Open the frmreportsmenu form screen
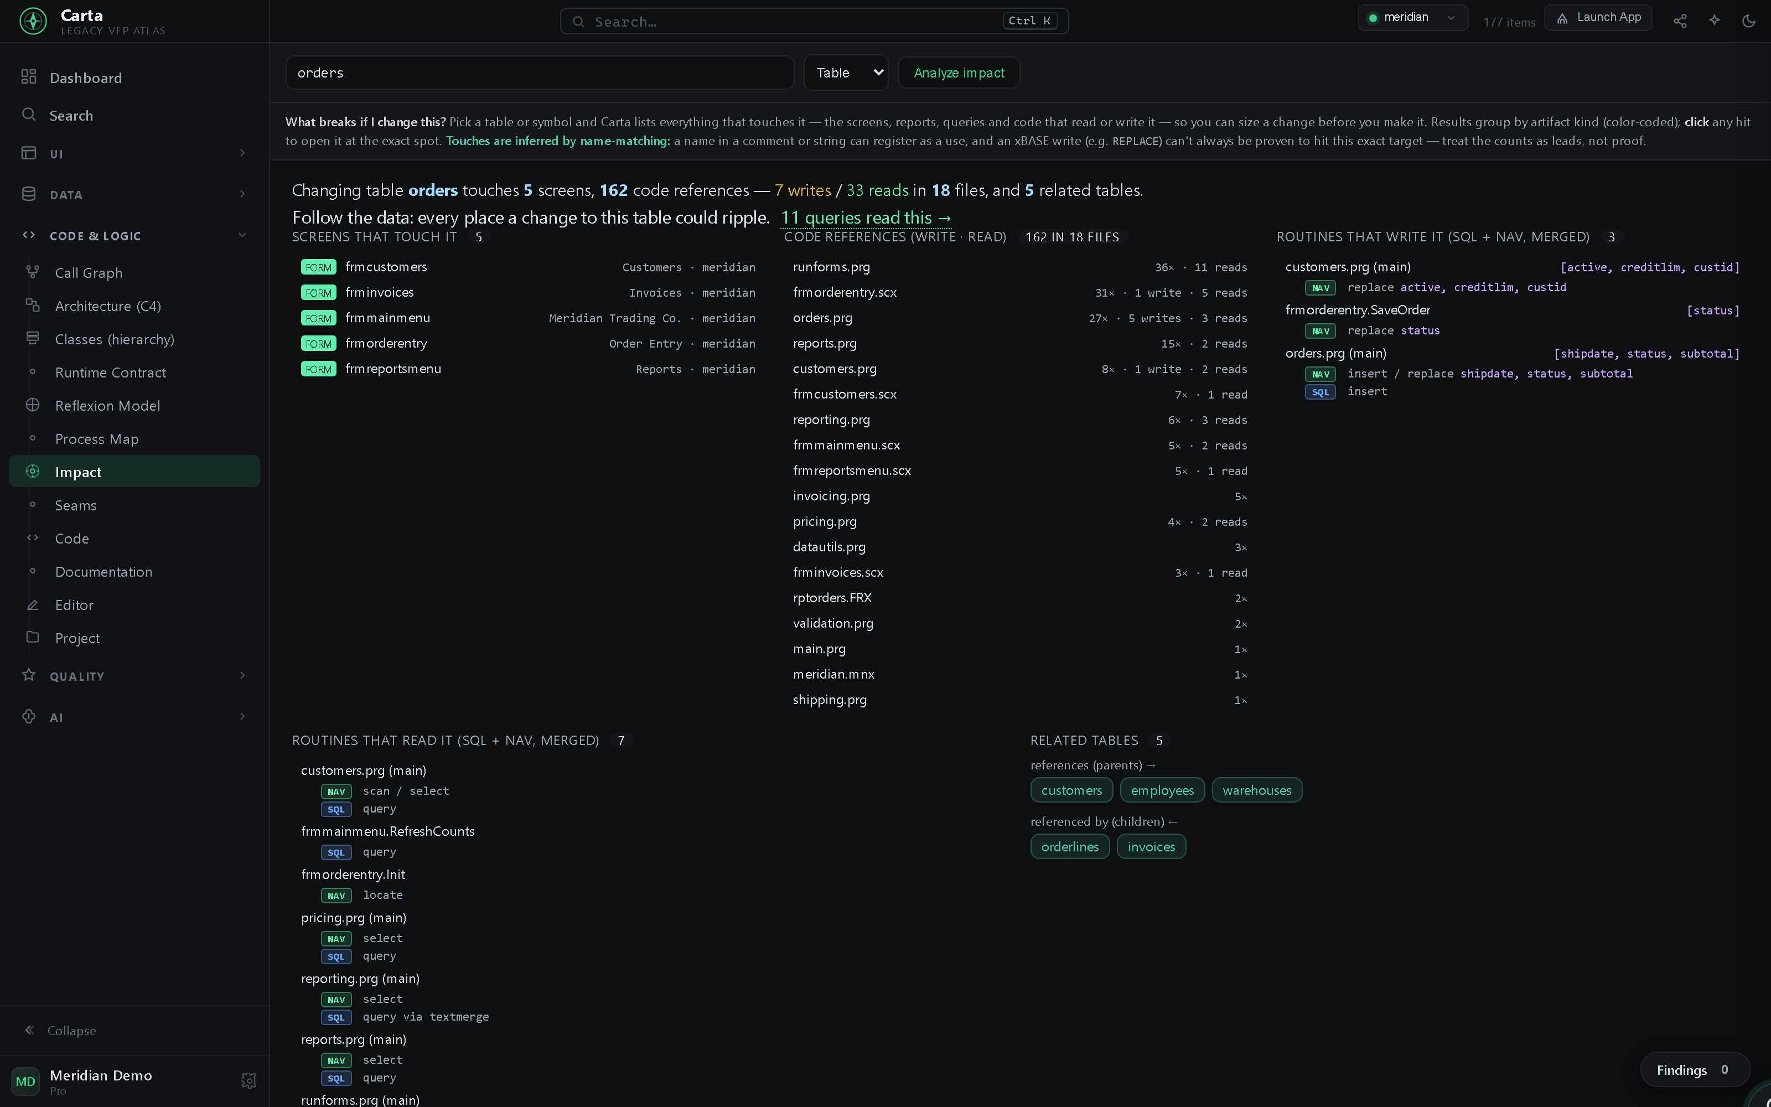The height and width of the screenshot is (1107, 1771). (527, 369)
